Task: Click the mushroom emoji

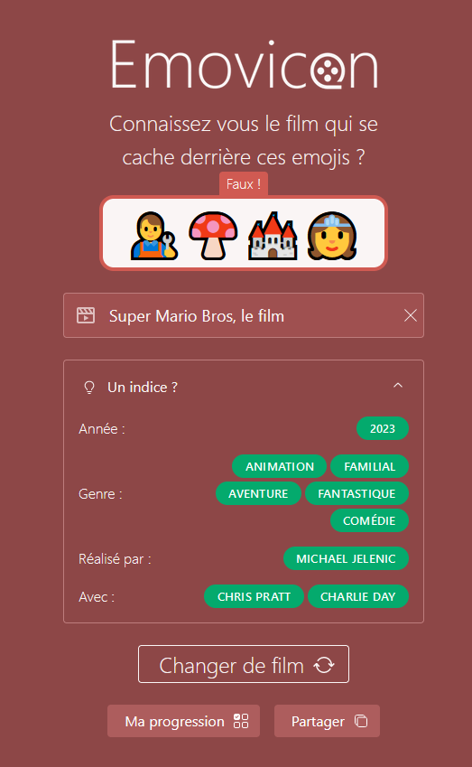Action: coord(213,235)
